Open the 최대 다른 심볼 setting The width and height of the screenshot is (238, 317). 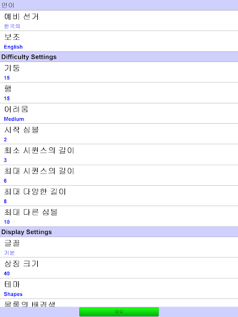pyautogui.click(x=119, y=216)
